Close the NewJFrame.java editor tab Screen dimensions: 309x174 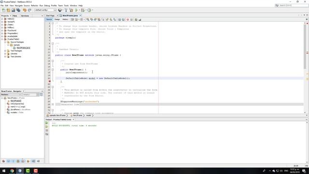click(81, 15)
